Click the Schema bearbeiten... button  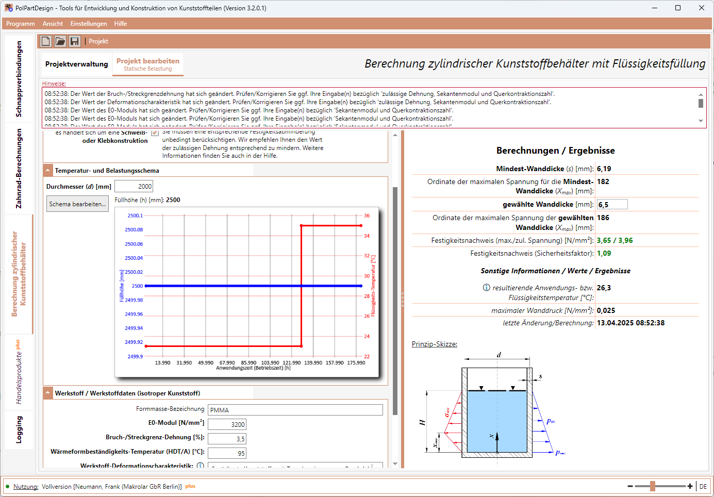tap(77, 204)
